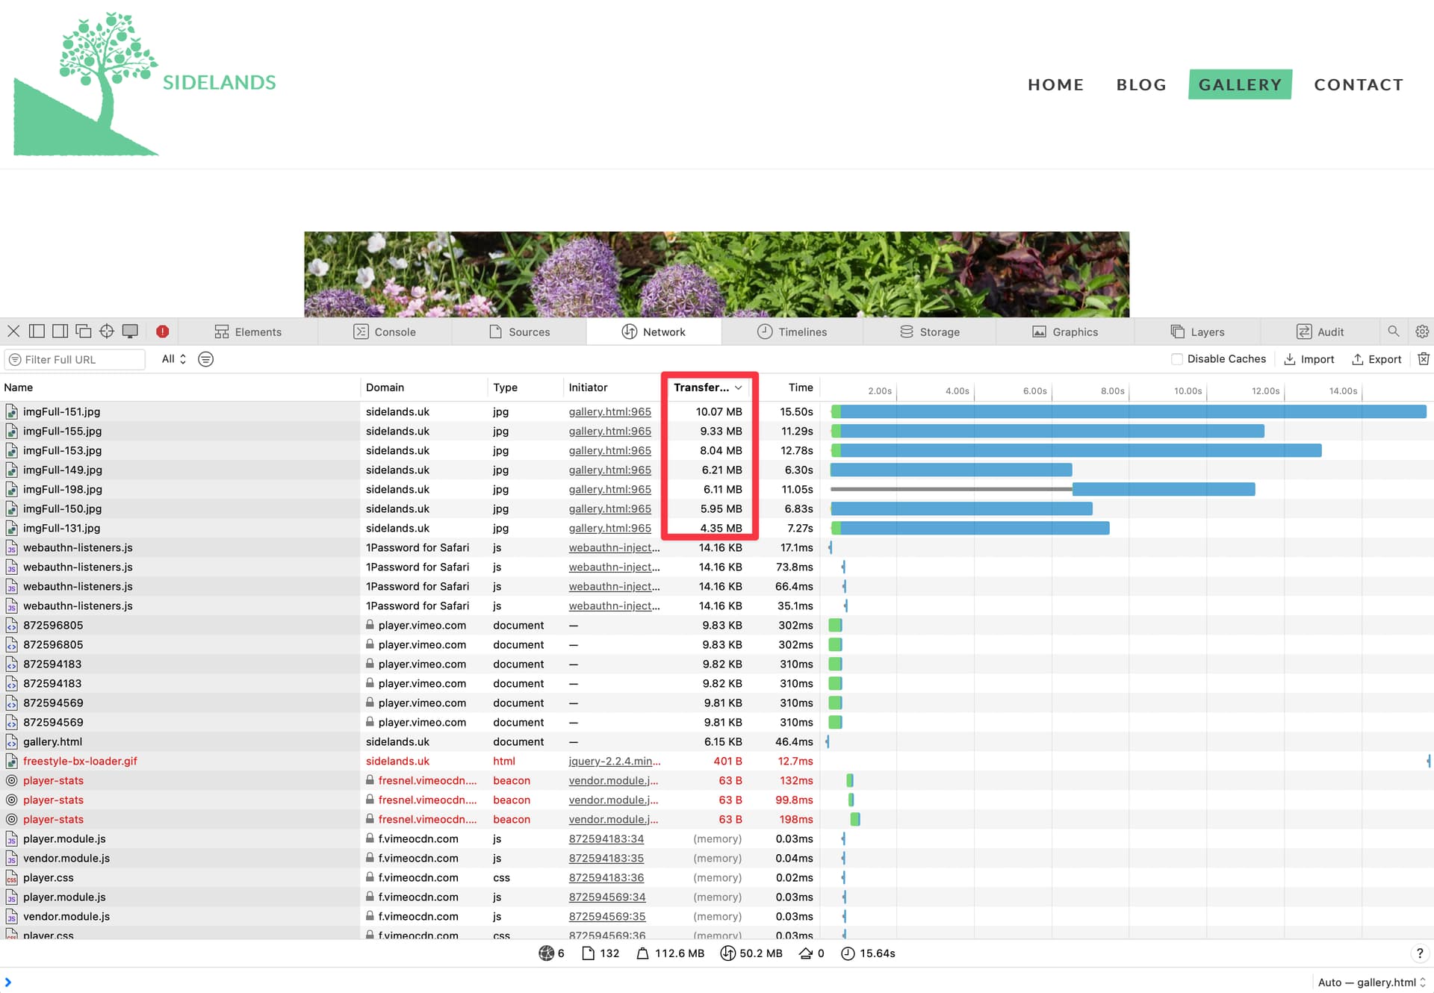Expand the Transfer column sort chevron

[738, 387]
